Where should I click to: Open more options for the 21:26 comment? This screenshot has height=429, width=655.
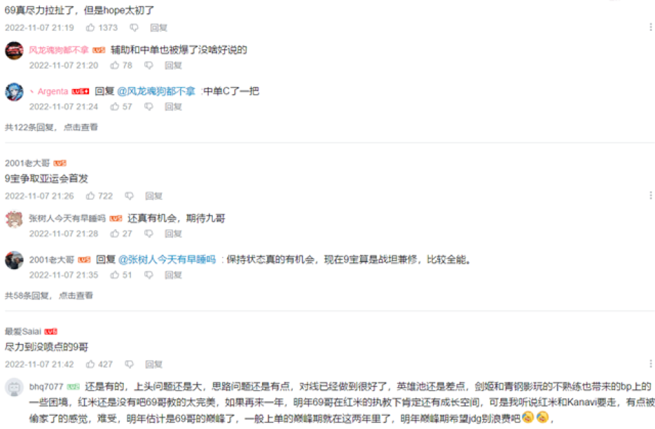650,195
